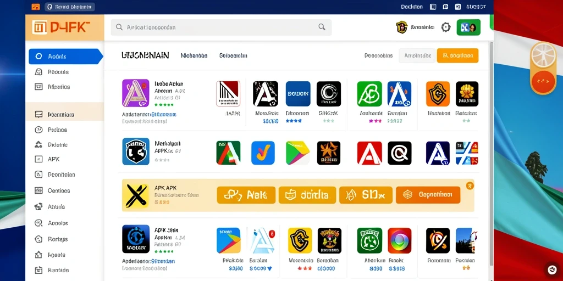Image resolution: width=563 pixels, height=281 pixels.
Task: Click the yellow 'doirila' banner button
Action: point(307,195)
